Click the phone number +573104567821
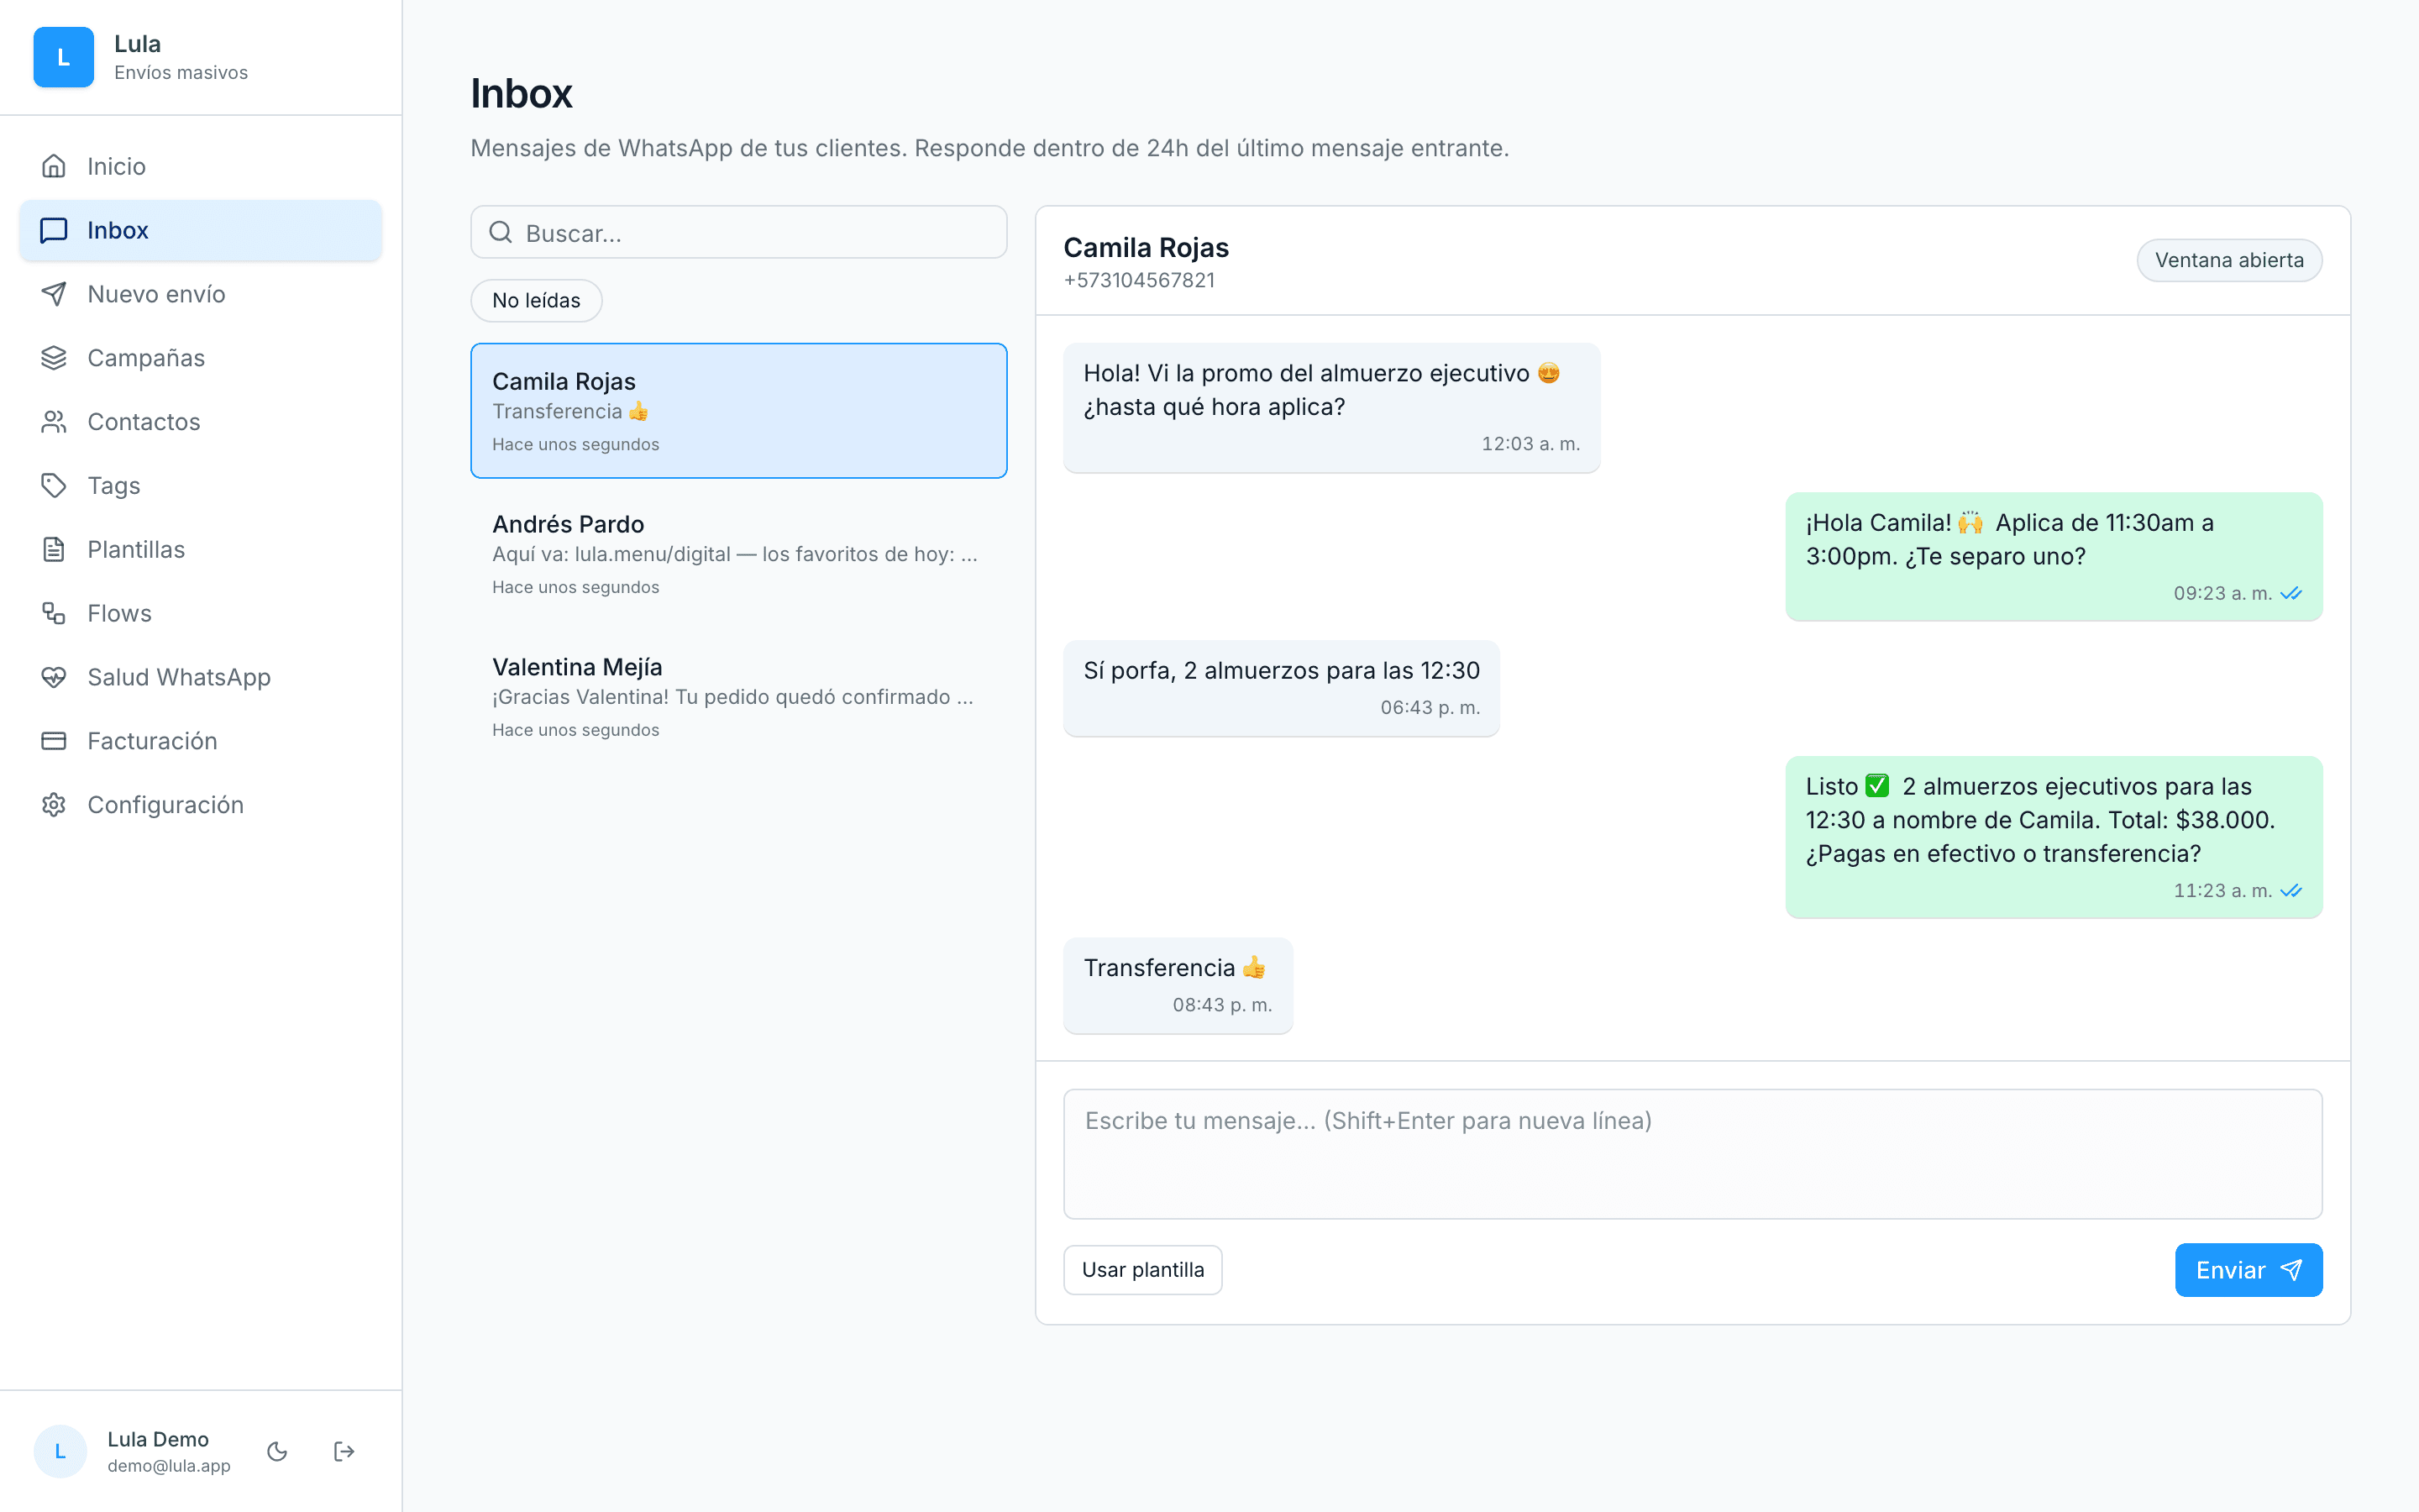The image size is (2419, 1512). pos(1139,280)
